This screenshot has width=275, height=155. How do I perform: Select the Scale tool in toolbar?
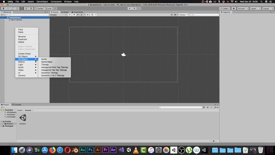coord(17,9)
